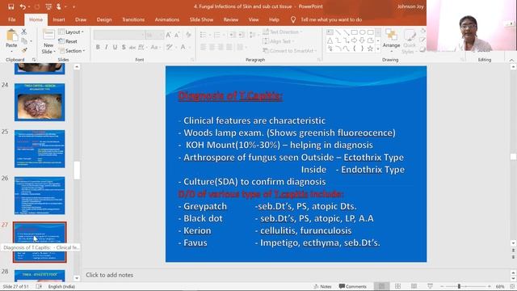Image resolution: width=517 pixels, height=291 pixels.
Task: Open Comments pane from status bar
Action: point(352,286)
